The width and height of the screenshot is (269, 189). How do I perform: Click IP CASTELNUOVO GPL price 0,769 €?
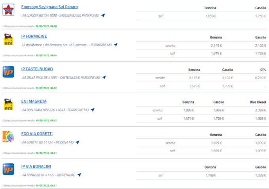[x=260, y=78]
